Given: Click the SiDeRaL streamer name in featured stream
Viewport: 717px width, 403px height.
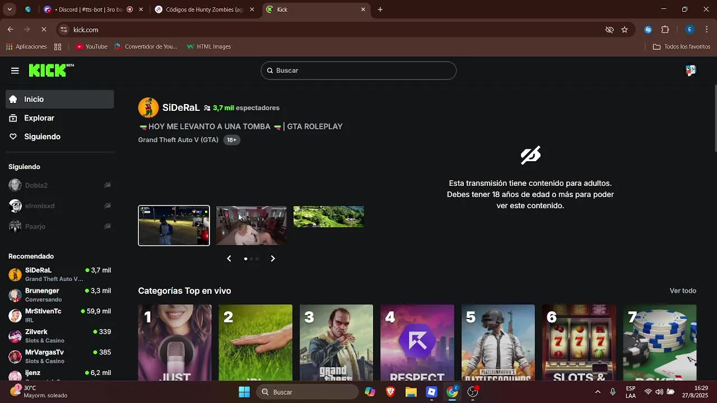Looking at the screenshot, I should (181, 107).
